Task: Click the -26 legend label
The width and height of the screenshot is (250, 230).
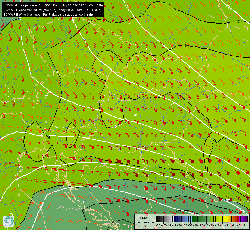Action: click(x=201, y=225)
